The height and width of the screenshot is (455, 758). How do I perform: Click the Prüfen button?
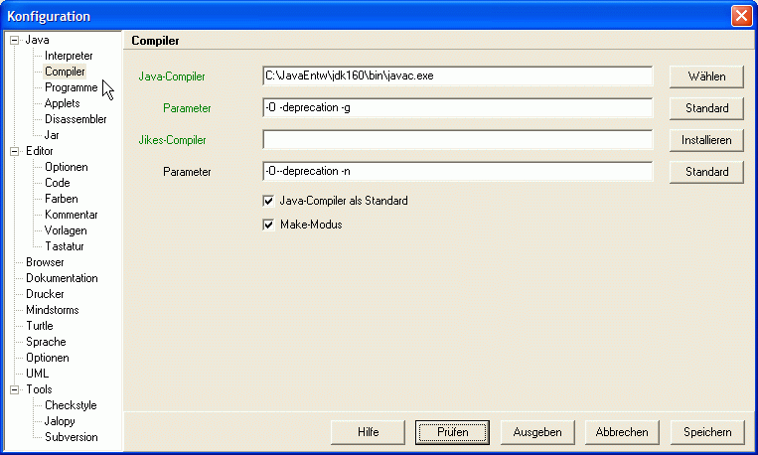tap(452, 432)
